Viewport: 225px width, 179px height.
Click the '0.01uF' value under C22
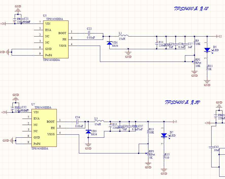(91, 38)
